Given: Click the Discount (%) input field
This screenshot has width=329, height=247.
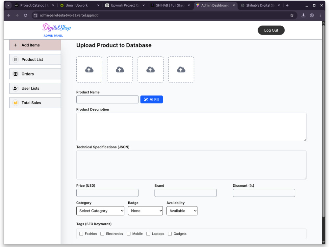Looking at the screenshot, I should pyautogui.click(x=264, y=193).
